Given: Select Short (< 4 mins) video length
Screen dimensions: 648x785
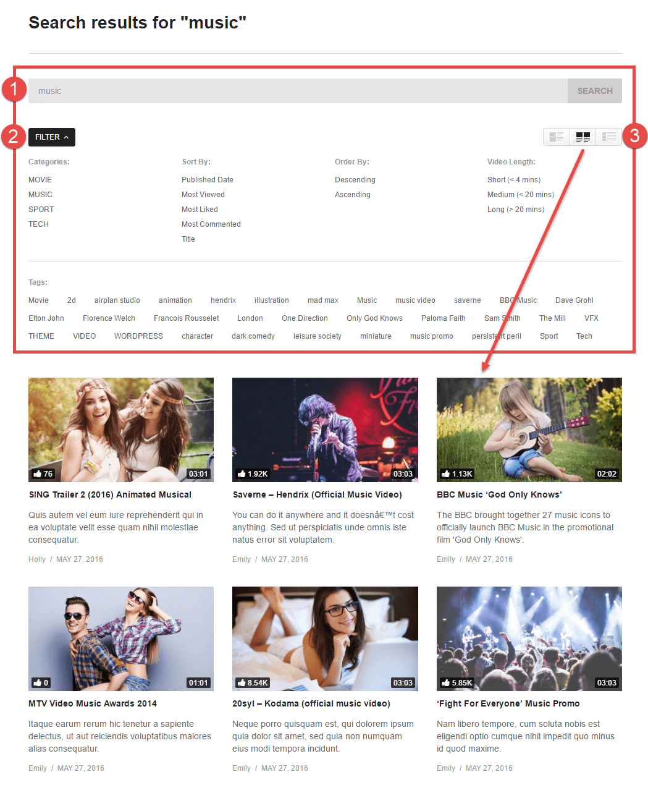Looking at the screenshot, I should point(513,180).
